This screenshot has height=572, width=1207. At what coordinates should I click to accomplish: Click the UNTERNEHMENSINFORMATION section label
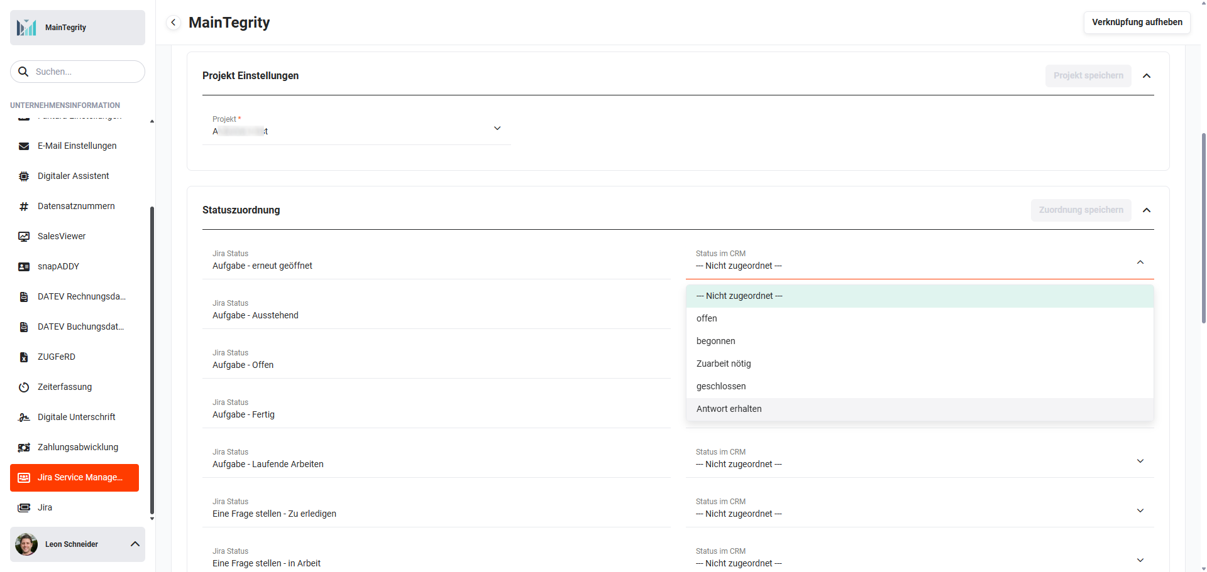65,105
